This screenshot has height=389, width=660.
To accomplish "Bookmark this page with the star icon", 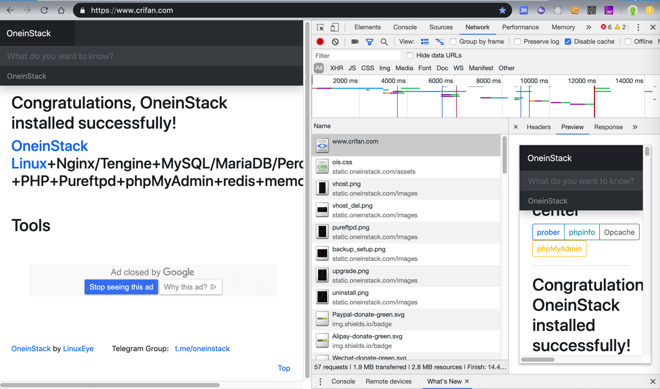I will (x=502, y=10).
